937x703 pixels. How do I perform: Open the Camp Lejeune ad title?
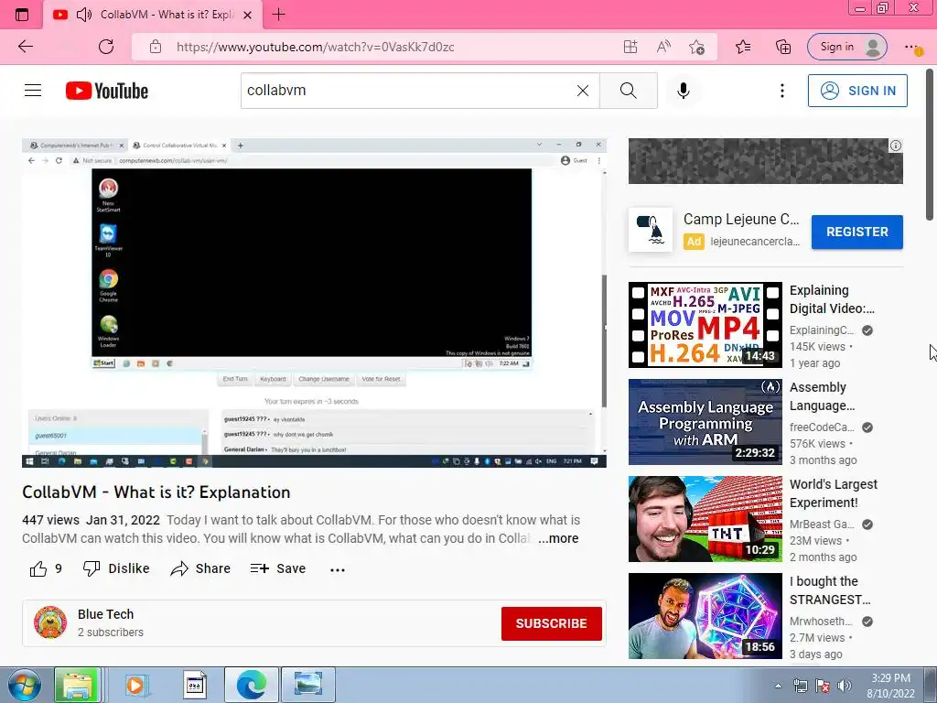[x=741, y=220]
